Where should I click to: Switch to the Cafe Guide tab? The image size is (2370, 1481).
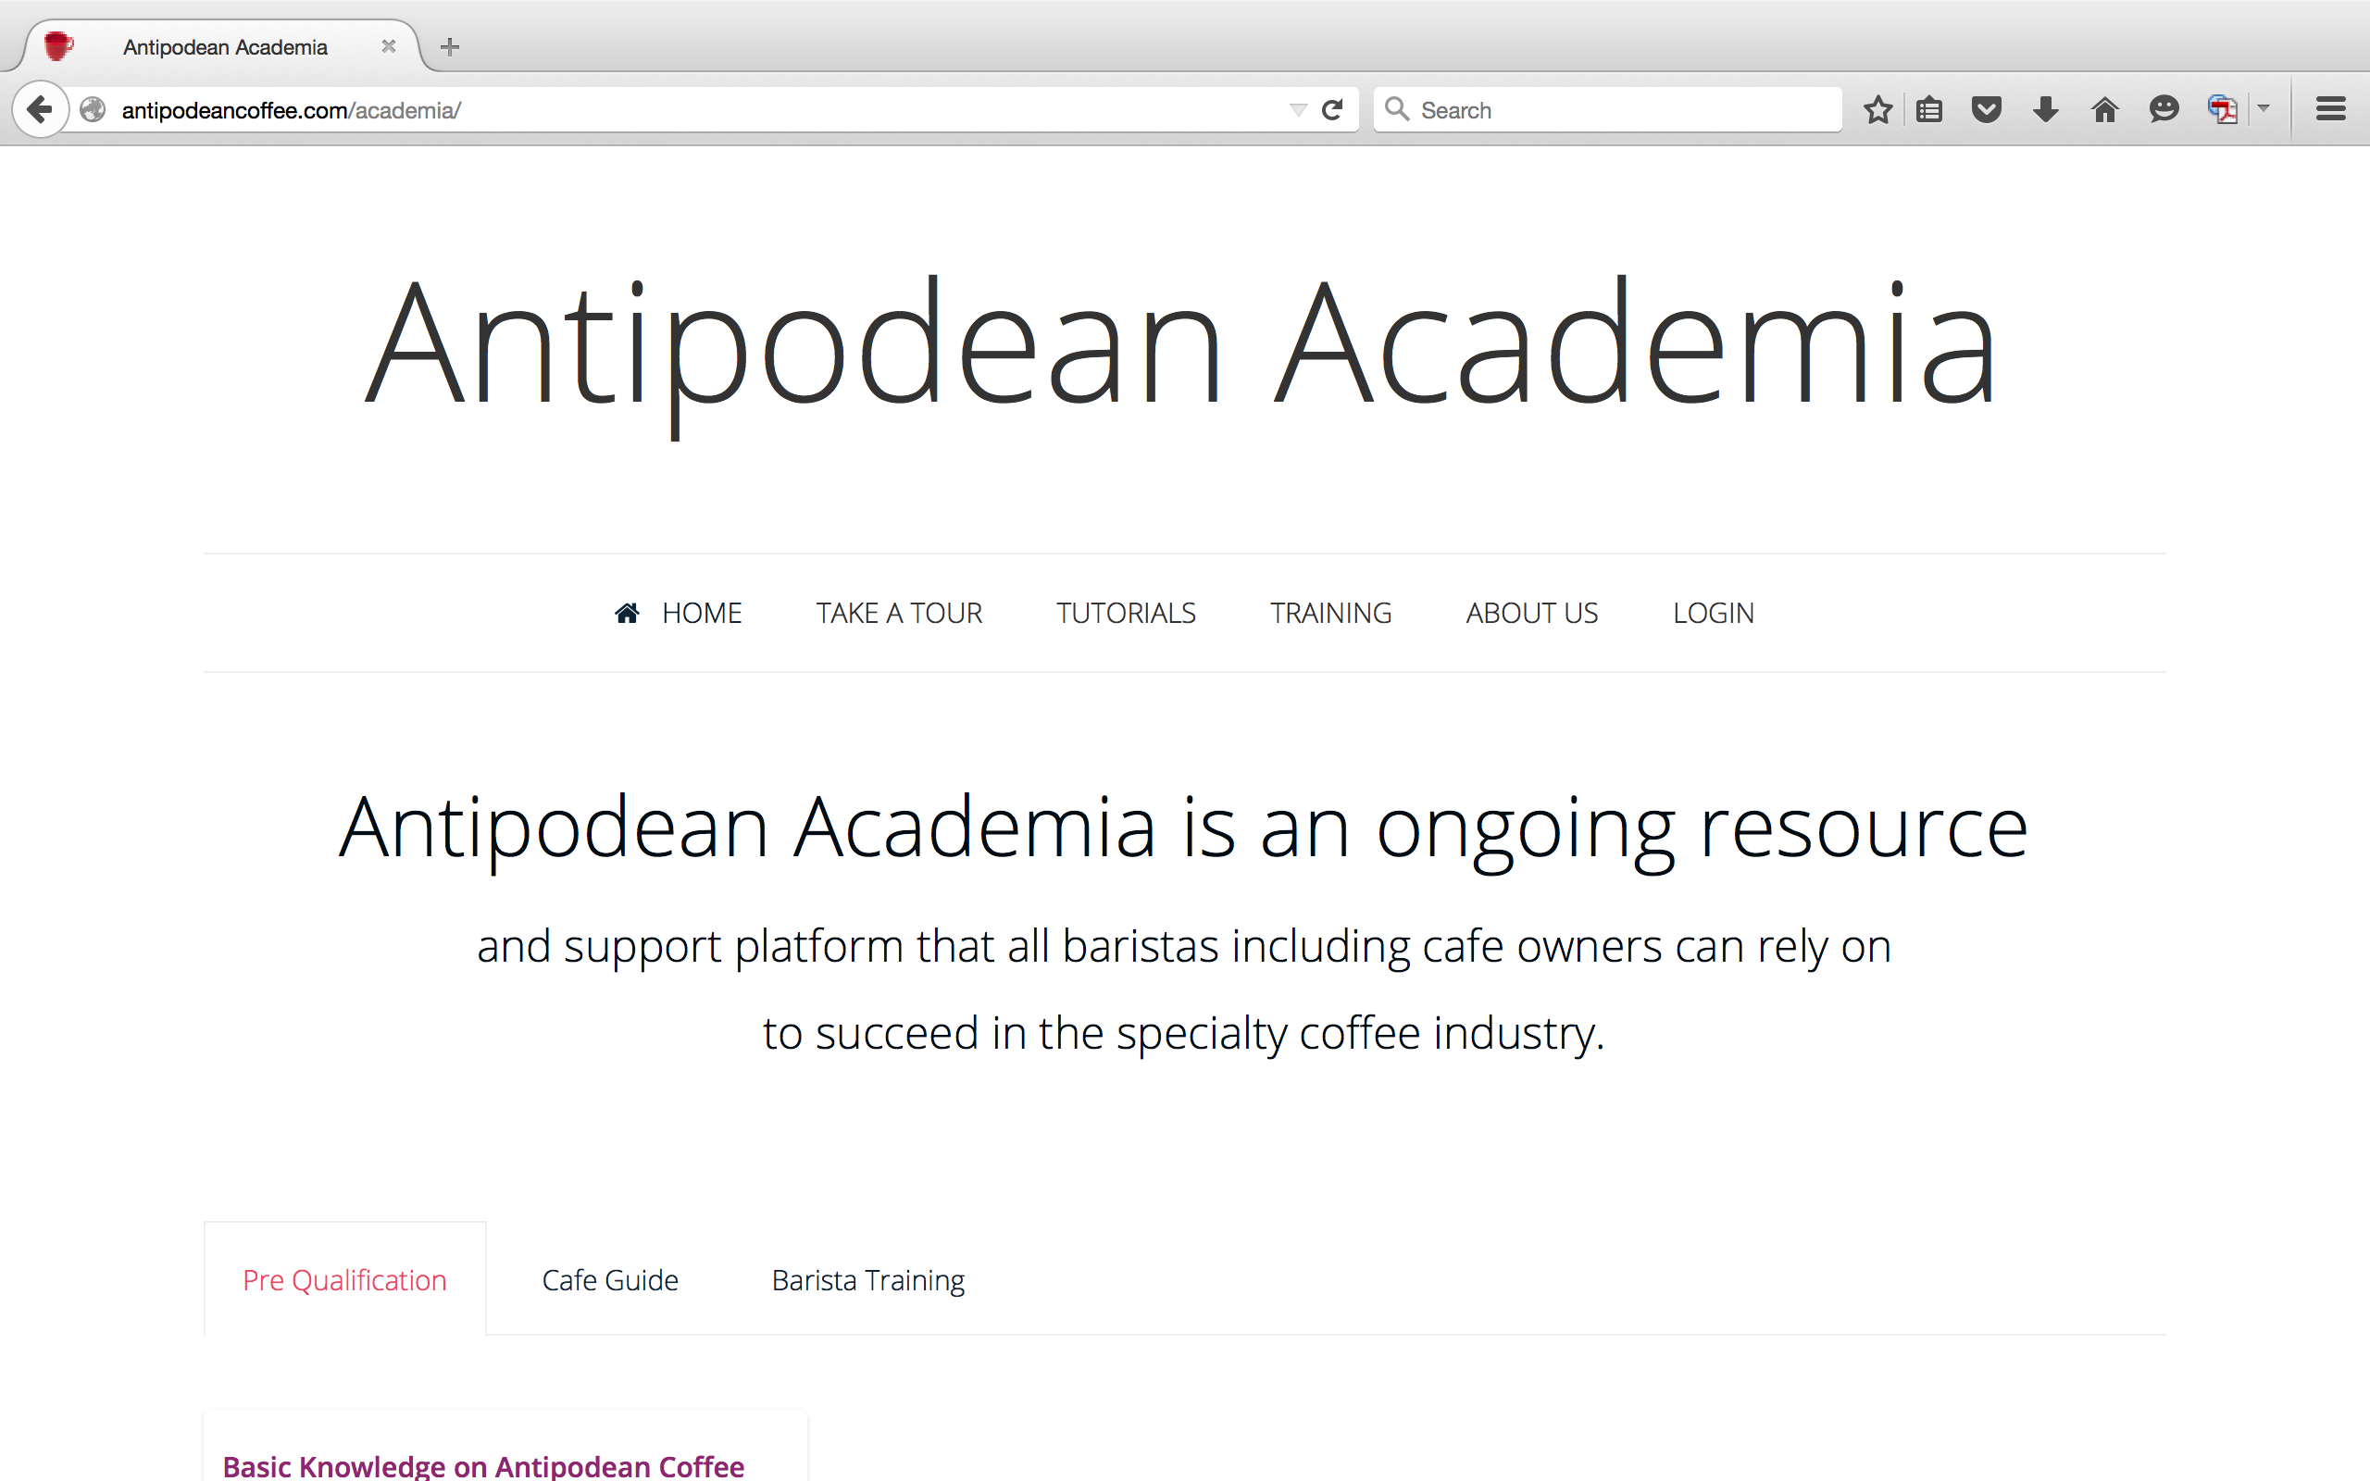(x=609, y=1280)
